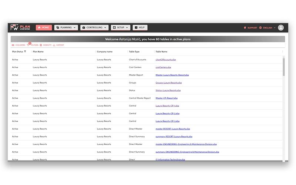The width and height of the screenshot is (296, 185).
Task: Open the English language selector
Action: pos(269,28)
